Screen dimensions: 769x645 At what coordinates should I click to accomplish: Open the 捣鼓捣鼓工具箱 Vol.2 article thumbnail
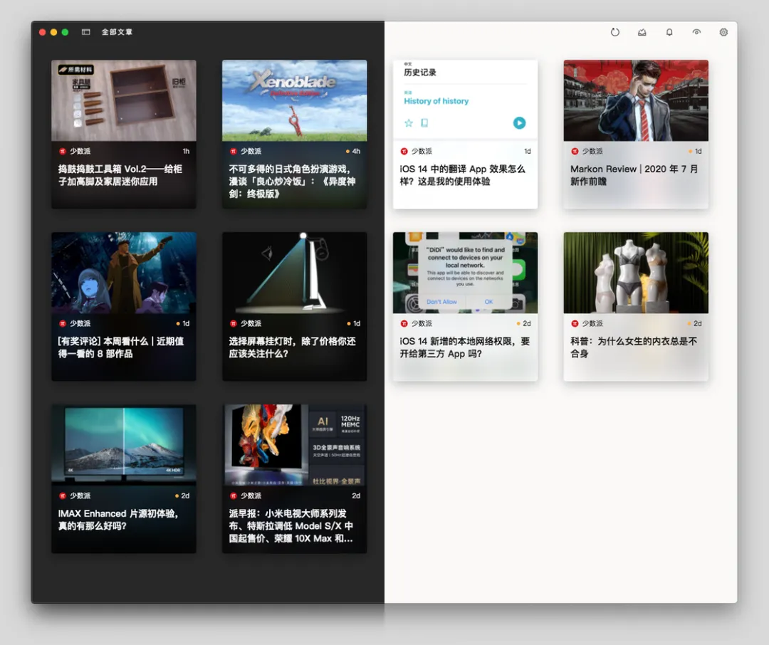pos(124,100)
